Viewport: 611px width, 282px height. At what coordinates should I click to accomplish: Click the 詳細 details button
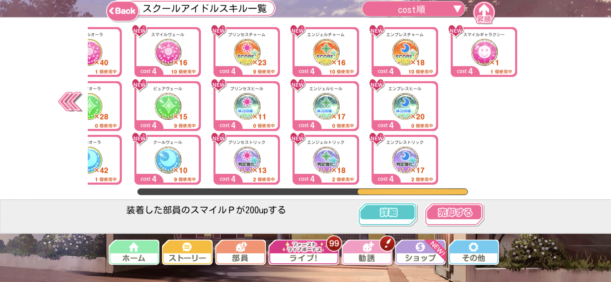(x=388, y=213)
